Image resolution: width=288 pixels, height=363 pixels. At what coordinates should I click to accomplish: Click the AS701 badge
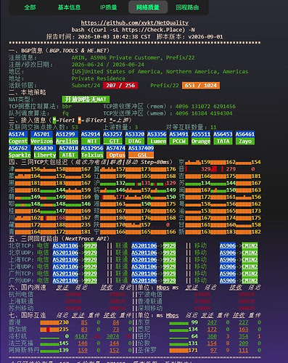point(41,134)
